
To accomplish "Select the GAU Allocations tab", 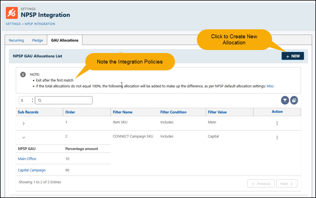I will (65, 40).
